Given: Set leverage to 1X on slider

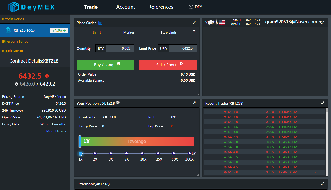Looking at the screenshot, I should 81,153.
